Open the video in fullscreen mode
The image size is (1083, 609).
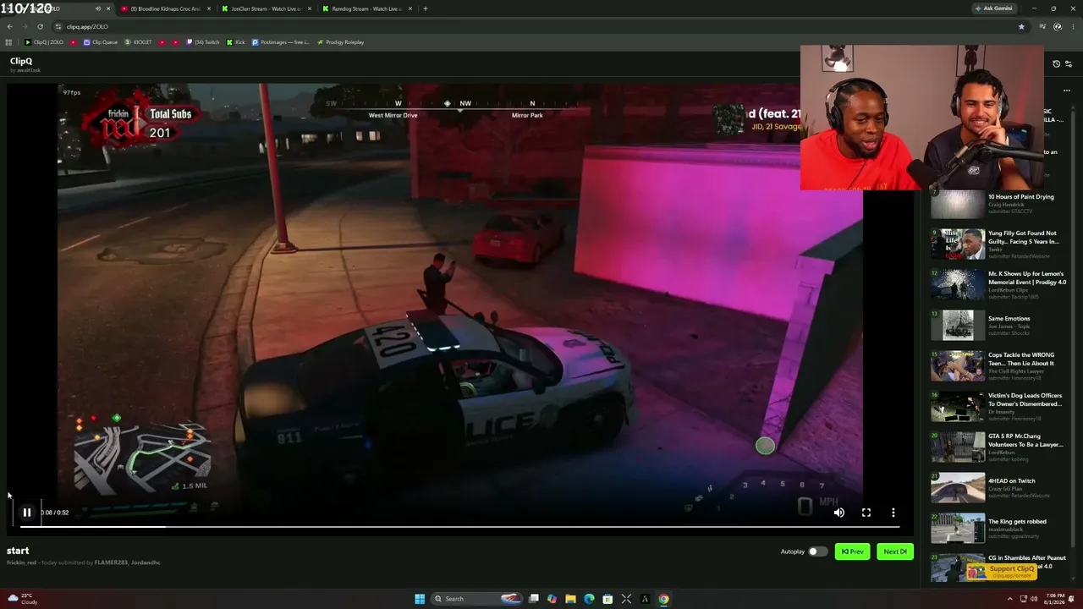[866, 513]
